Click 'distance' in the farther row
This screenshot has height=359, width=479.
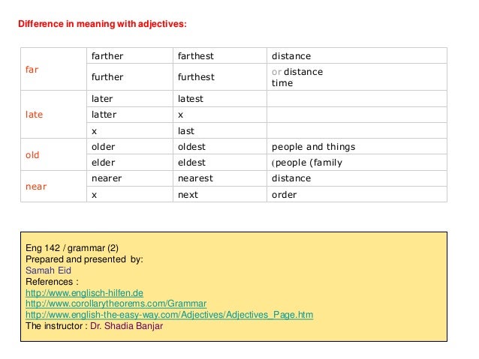click(291, 56)
